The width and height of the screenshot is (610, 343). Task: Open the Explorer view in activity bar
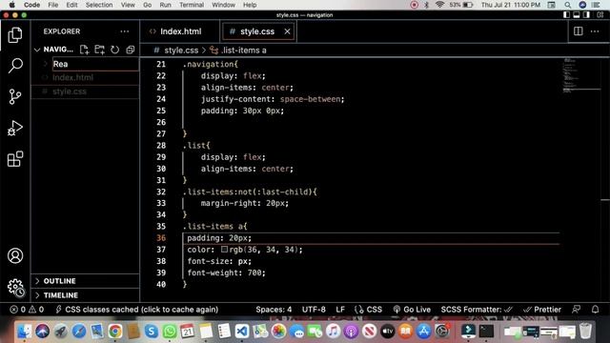pos(15,35)
